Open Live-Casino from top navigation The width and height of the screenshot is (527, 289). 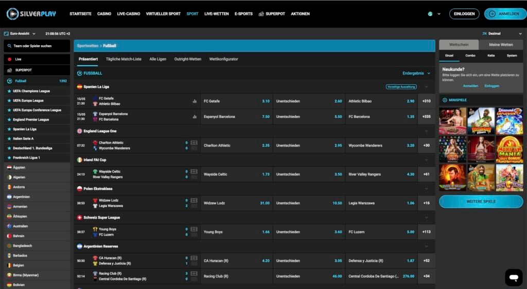128,14
